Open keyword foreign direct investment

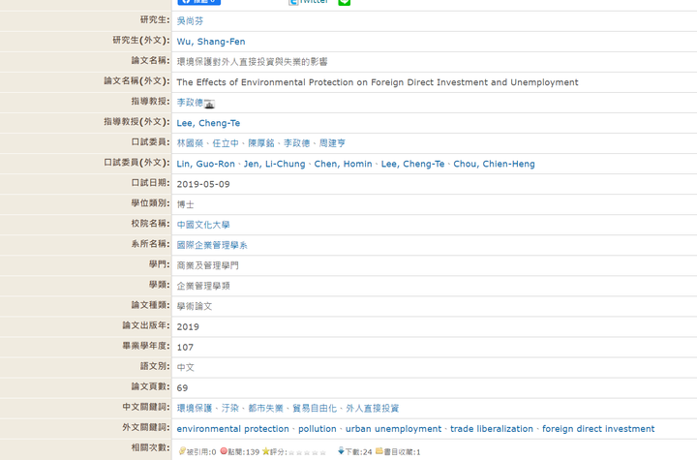pyautogui.click(x=598, y=429)
